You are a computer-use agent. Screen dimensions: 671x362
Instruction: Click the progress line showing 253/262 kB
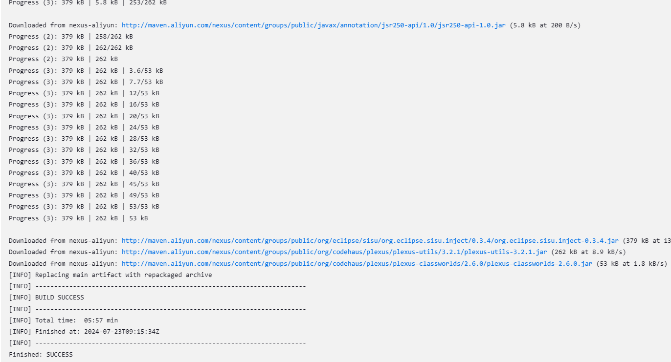pyautogui.click(x=88, y=2)
